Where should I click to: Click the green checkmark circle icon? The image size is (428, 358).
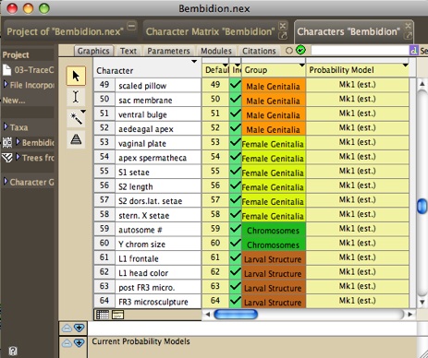pos(300,50)
